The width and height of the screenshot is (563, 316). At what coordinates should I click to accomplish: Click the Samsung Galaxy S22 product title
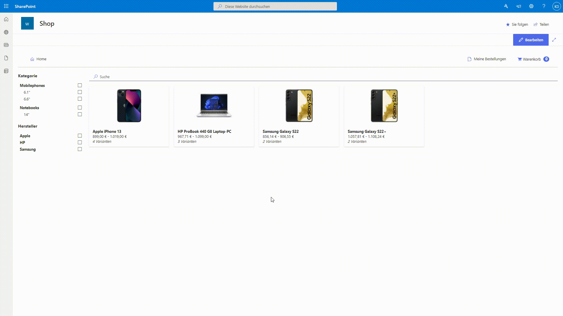(x=281, y=131)
